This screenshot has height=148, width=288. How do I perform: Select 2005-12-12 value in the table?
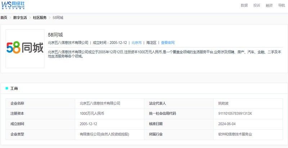[88, 124]
